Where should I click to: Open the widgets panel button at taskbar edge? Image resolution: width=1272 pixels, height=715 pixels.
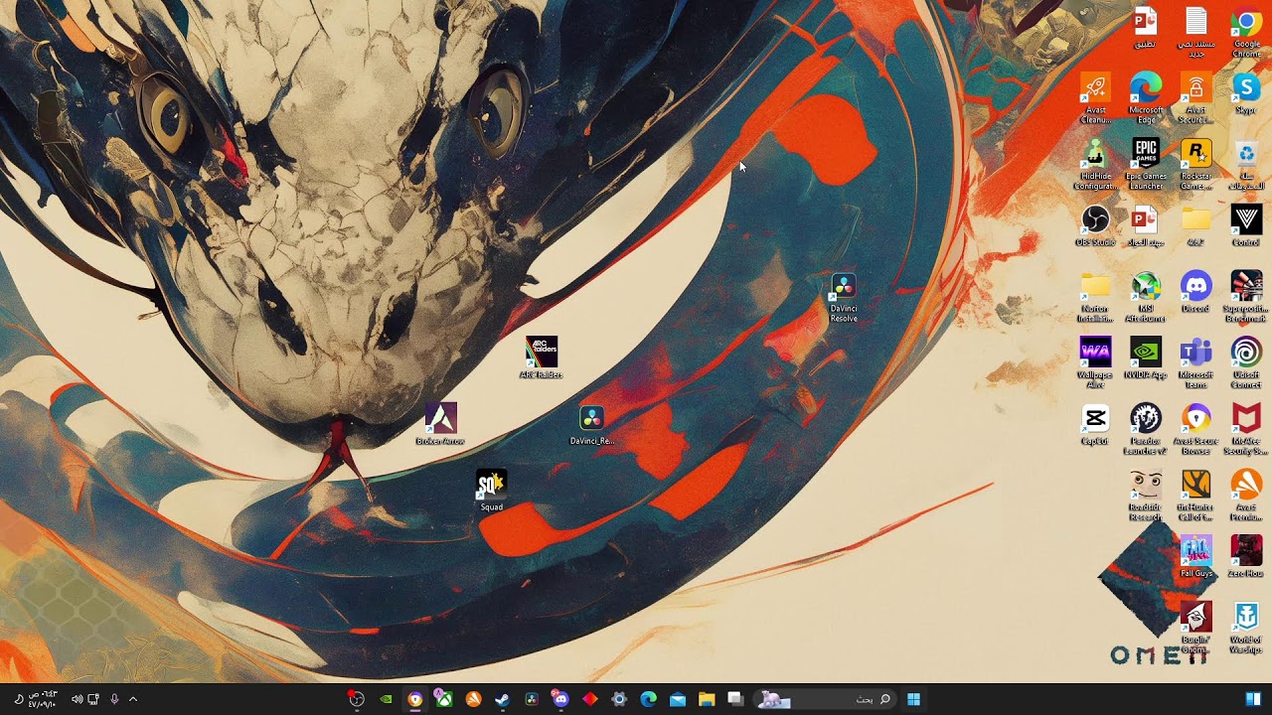coord(1253,699)
